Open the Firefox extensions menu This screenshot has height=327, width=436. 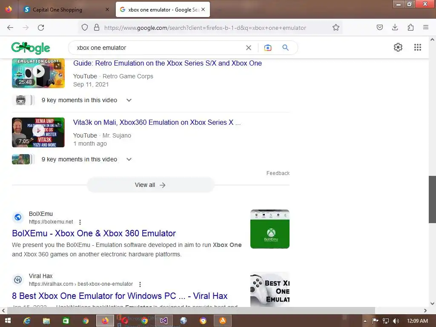[x=410, y=27]
